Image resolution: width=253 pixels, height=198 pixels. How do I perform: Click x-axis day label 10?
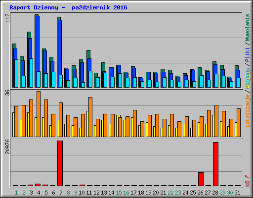[x=82, y=193]
